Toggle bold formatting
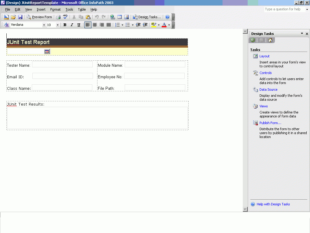The height and width of the screenshot is (233, 310). tap(65, 25)
